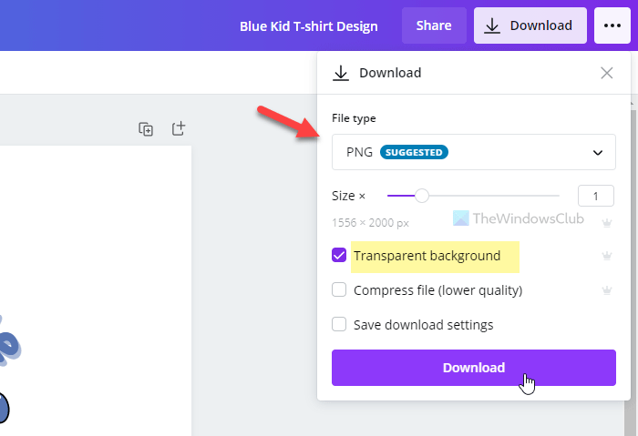Click the SUGGESTED badge in File type
Image resolution: width=638 pixels, height=436 pixels.
click(414, 152)
